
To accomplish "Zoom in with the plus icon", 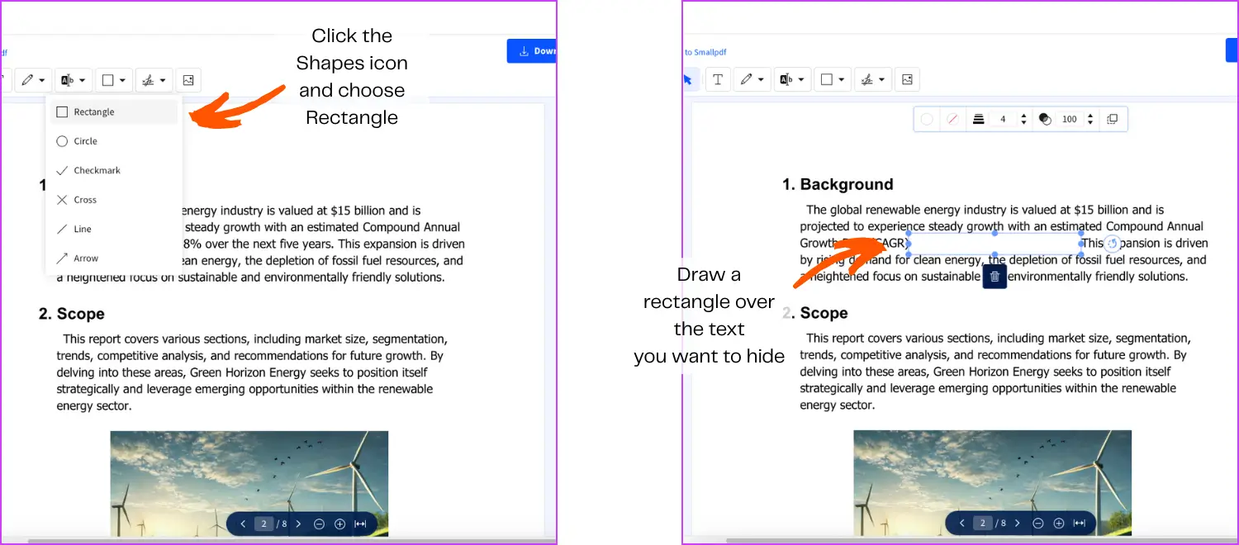I will pyautogui.click(x=1059, y=523).
